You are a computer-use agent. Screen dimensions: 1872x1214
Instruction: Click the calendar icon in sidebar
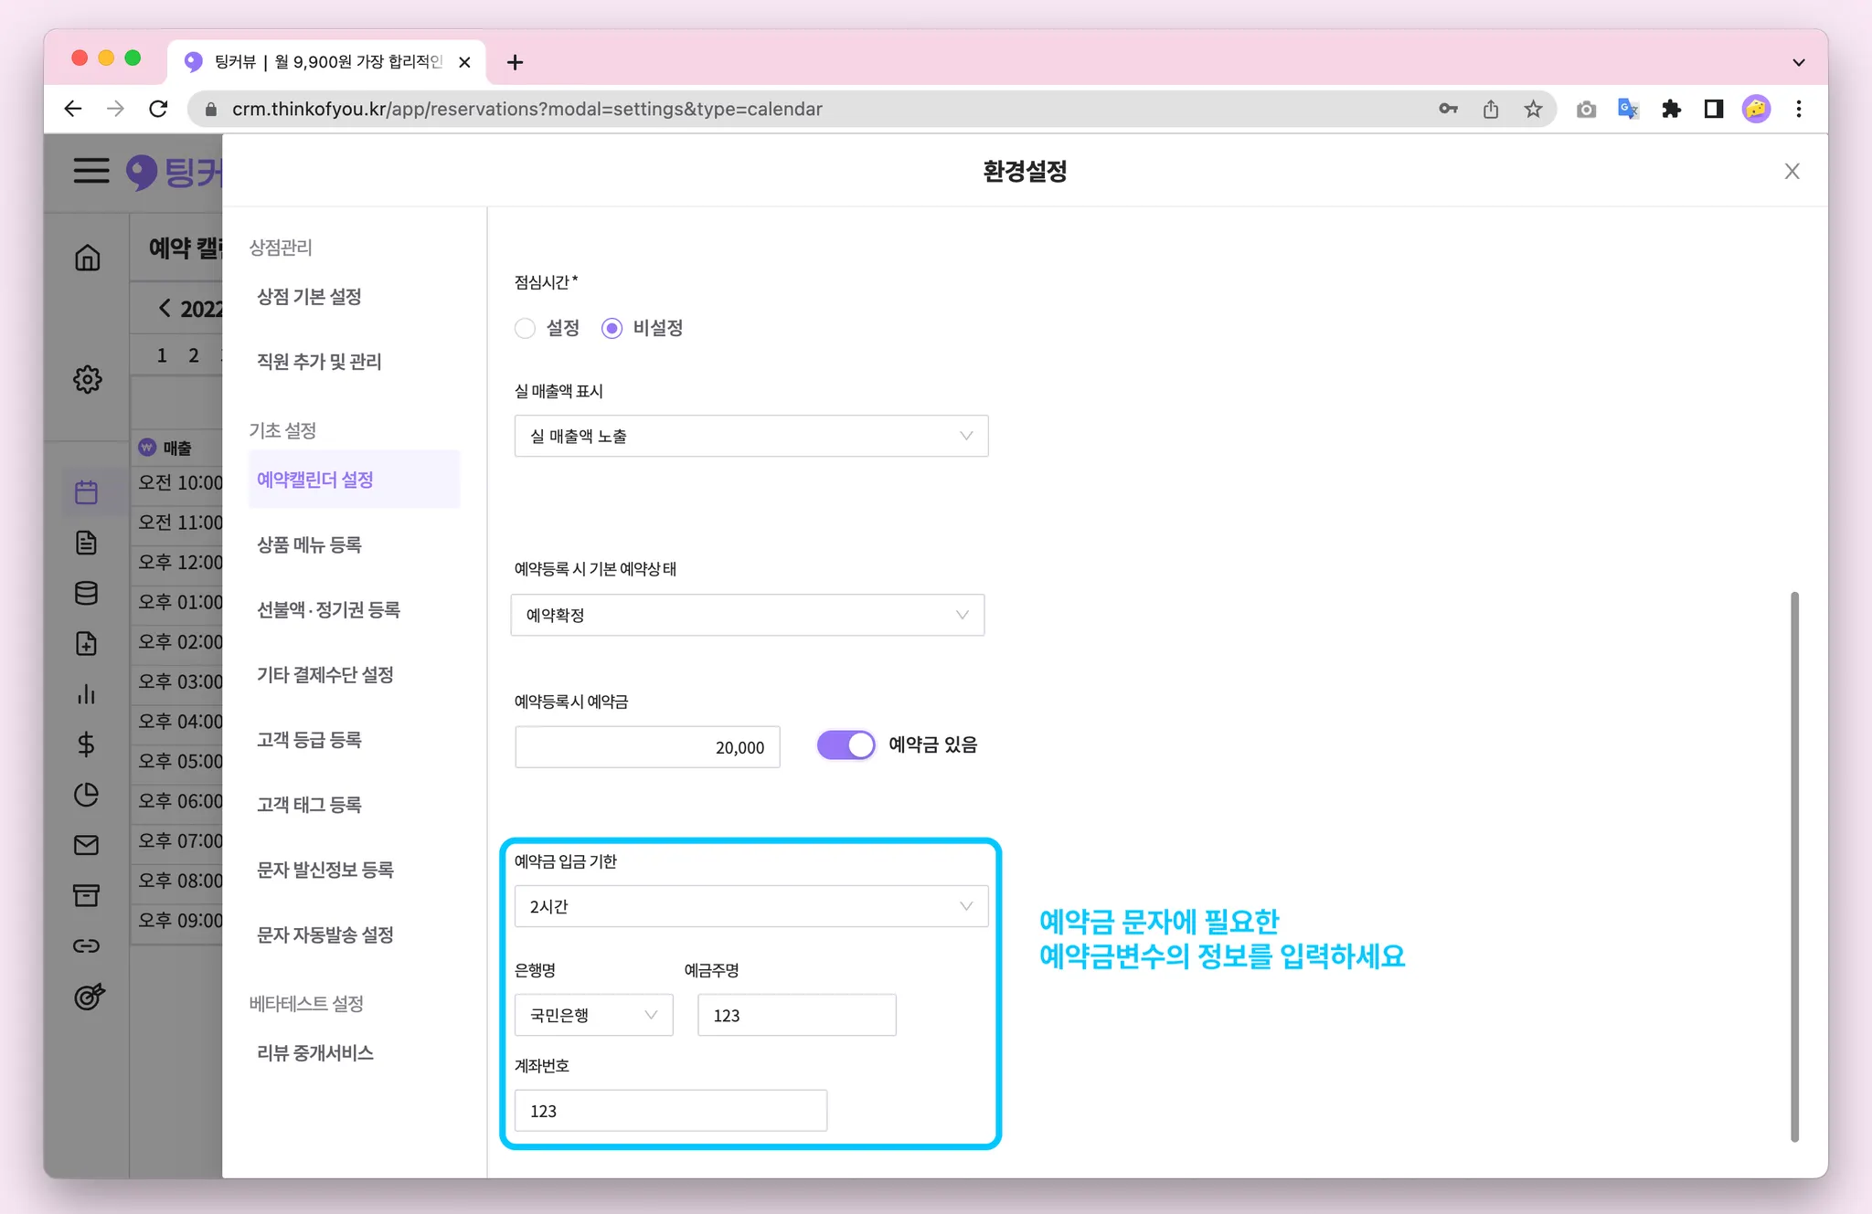click(87, 492)
